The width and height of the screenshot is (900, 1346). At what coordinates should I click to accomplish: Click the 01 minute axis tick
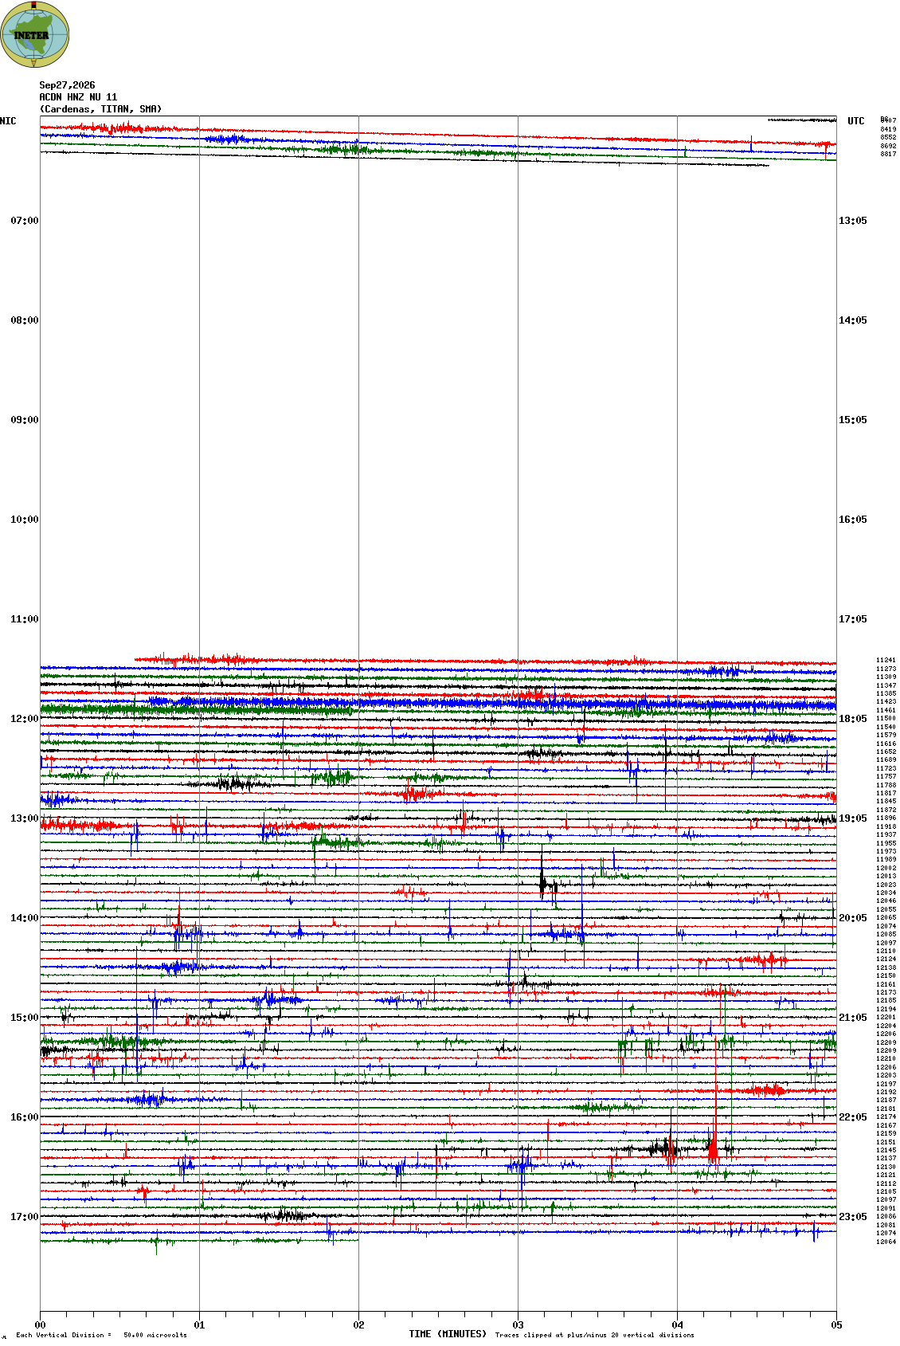coord(199,1325)
